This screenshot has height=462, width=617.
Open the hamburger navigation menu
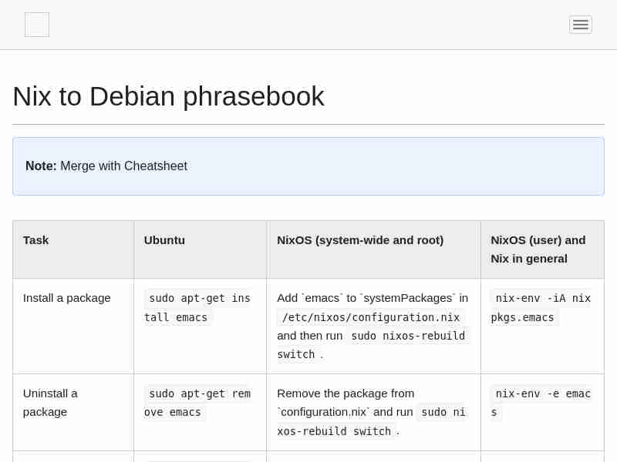(580, 25)
